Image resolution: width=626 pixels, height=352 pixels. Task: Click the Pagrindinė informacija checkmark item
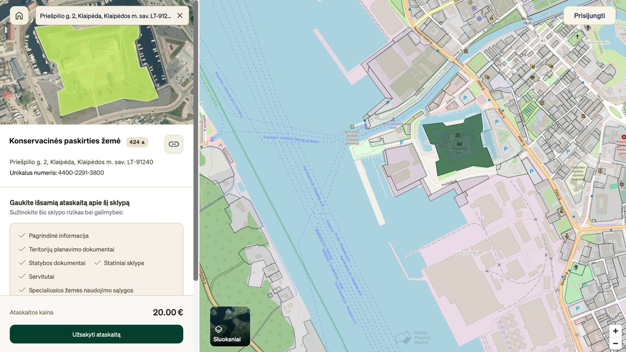pos(59,236)
